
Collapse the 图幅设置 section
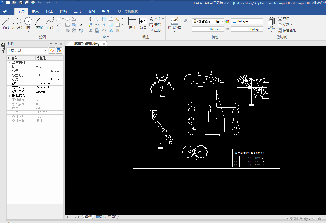[9, 96]
